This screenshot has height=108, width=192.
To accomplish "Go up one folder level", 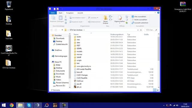I will point(62,30).
